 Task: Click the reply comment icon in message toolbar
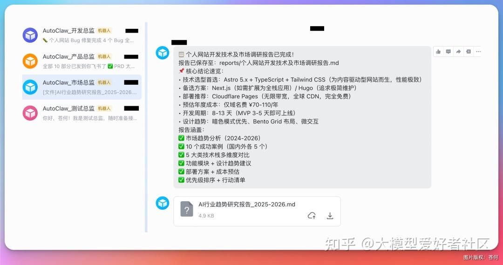tap(448, 52)
